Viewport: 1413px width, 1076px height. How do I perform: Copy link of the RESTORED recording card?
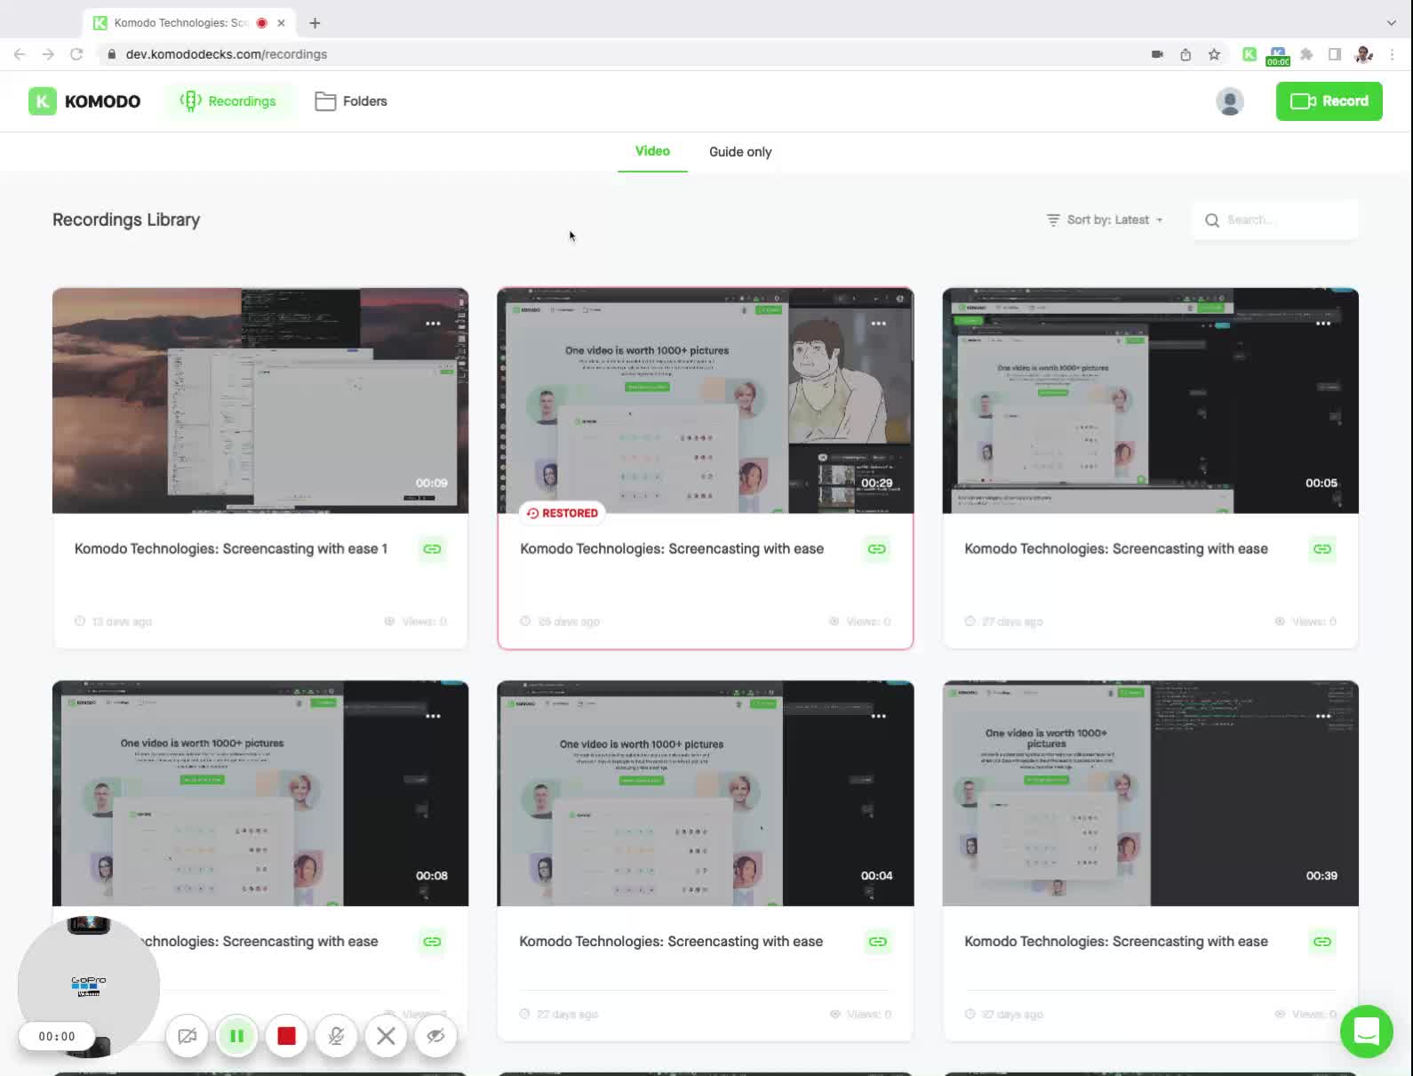pos(877,549)
